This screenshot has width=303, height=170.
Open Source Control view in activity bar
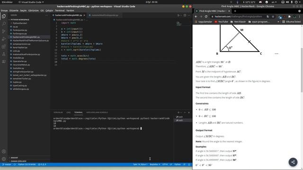[x=4, y=32]
